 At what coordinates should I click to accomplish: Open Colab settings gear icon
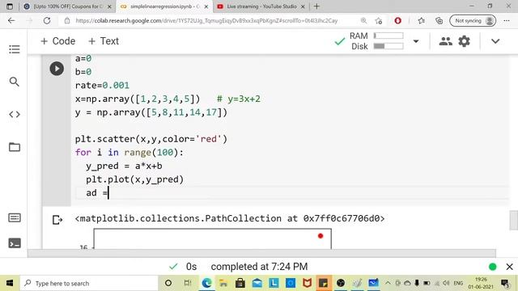point(464,41)
